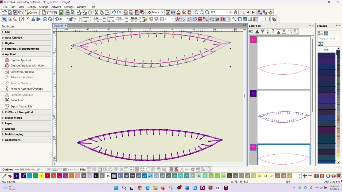Open Google Chrome from taskbar
The height and width of the screenshot is (192, 342).
coord(140,188)
